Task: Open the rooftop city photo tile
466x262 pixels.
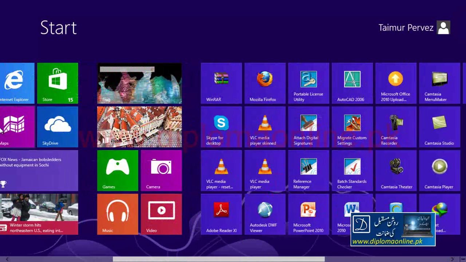Action: click(139, 127)
